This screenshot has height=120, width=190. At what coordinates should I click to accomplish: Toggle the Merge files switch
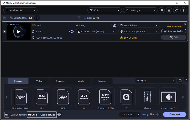(158, 115)
